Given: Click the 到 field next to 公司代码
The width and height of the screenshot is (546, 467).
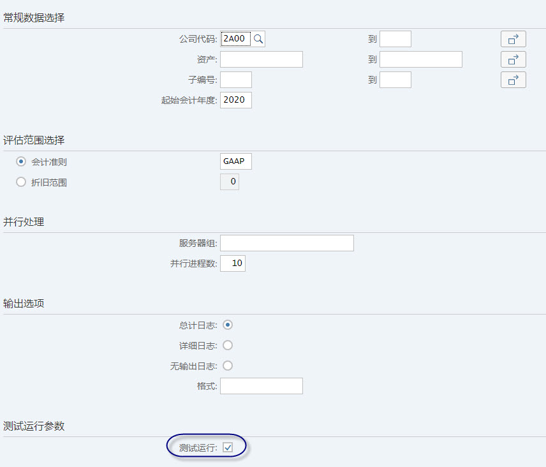Looking at the screenshot, I should coord(395,38).
